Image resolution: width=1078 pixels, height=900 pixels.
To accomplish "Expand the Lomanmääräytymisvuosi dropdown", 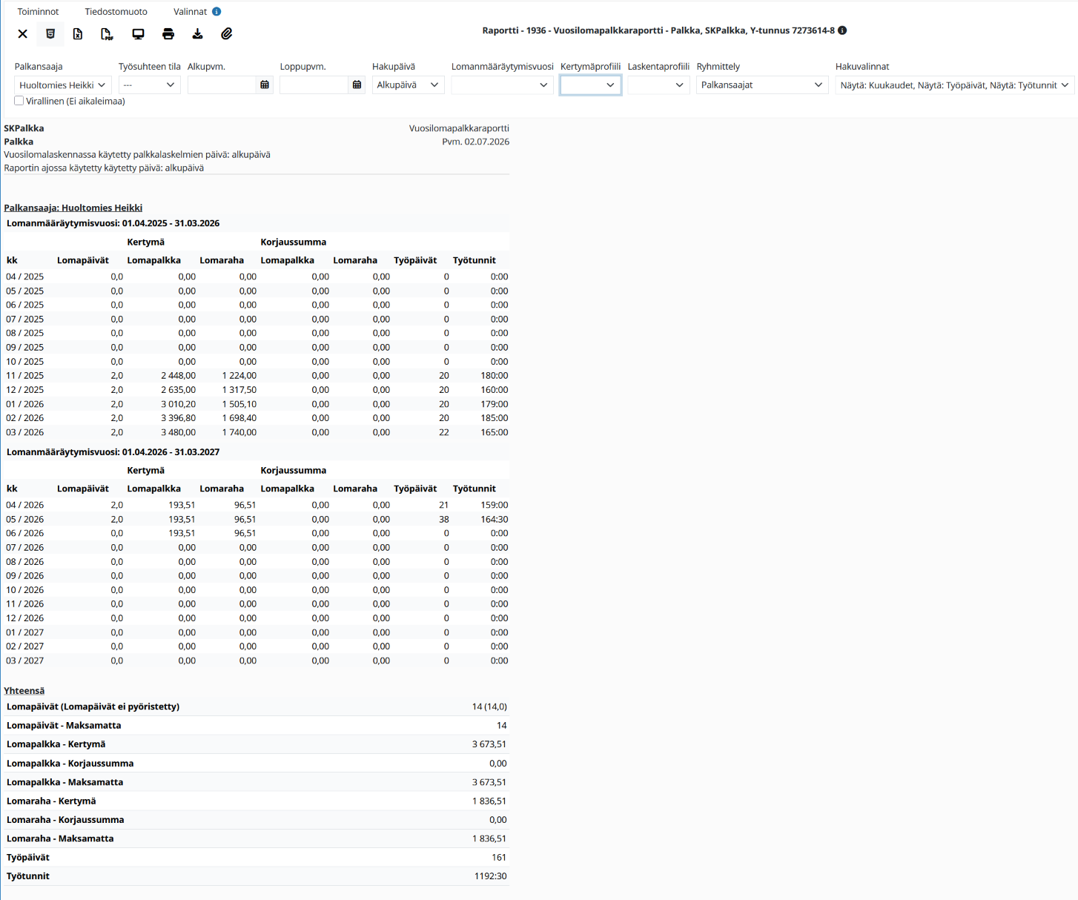I will click(502, 85).
